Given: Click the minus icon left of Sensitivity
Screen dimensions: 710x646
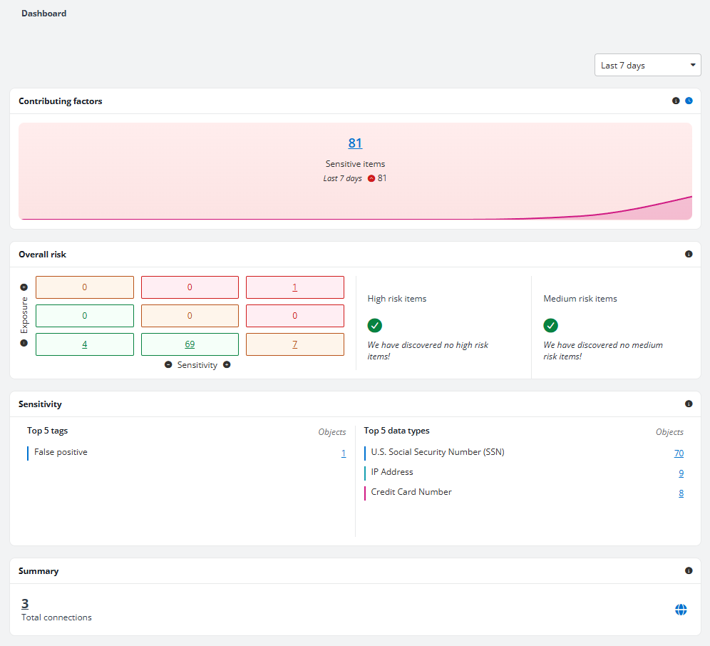Looking at the screenshot, I should (x=168, y=364).
